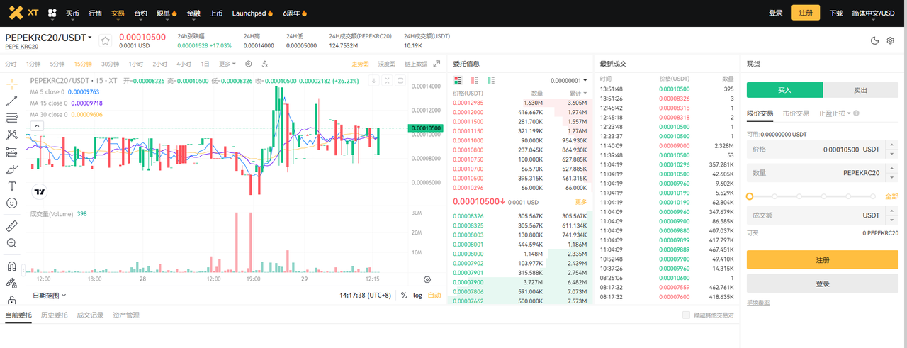Click the 价格 price input field

(x=823, y=150)
